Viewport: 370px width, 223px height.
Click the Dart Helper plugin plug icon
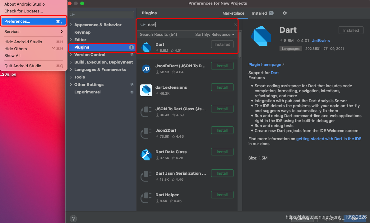(x=146, y=198)
